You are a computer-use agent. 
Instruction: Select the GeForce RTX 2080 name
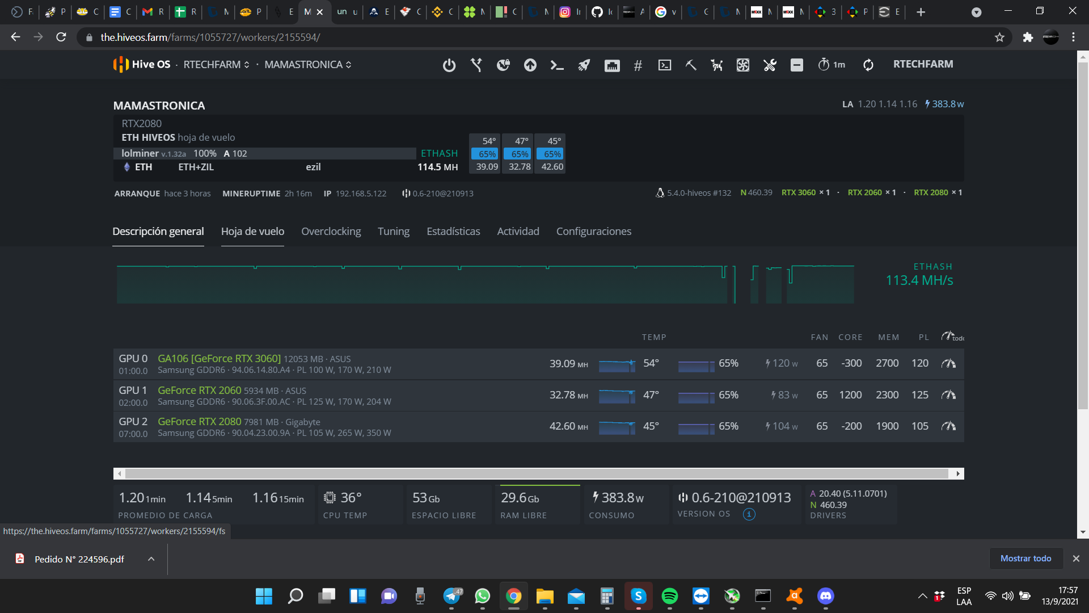point(200,421)
